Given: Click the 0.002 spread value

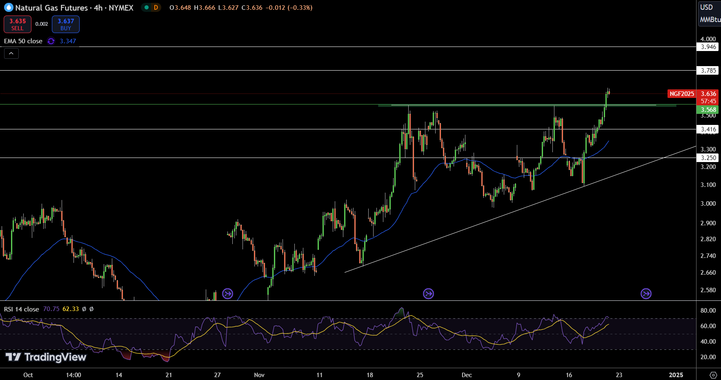Looking at the screenshot, I should (x=42, y=24).
